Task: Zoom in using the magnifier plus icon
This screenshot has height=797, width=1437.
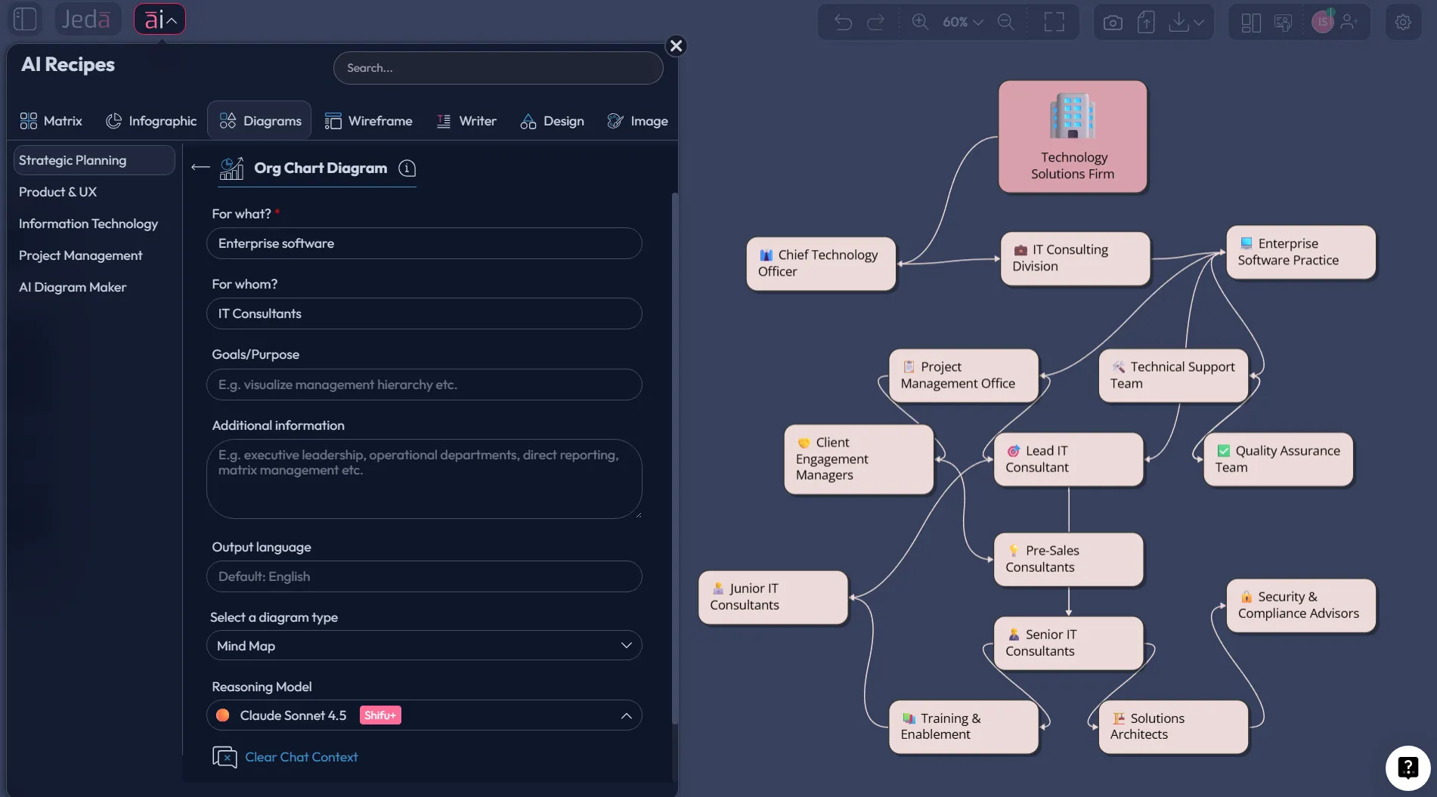Action: (921, 22)
